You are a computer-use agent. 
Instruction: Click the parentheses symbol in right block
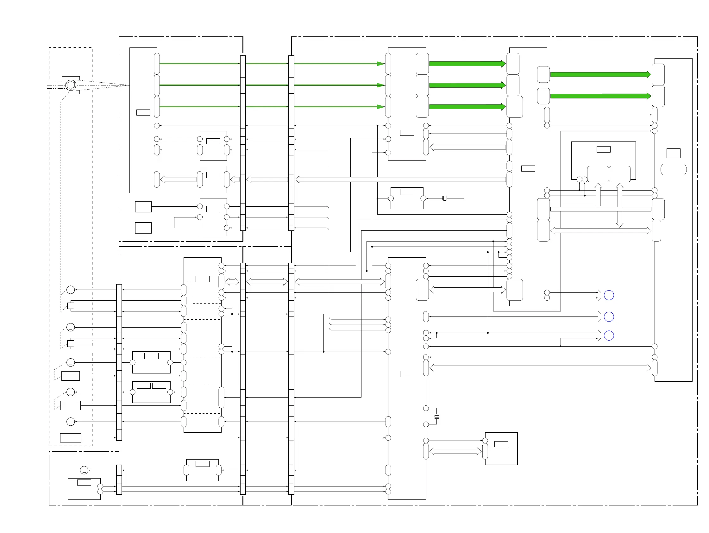[x=674, y=169]
